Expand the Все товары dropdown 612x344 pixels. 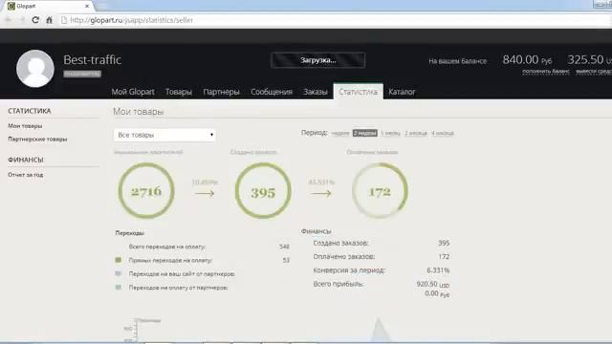[164, 135]
